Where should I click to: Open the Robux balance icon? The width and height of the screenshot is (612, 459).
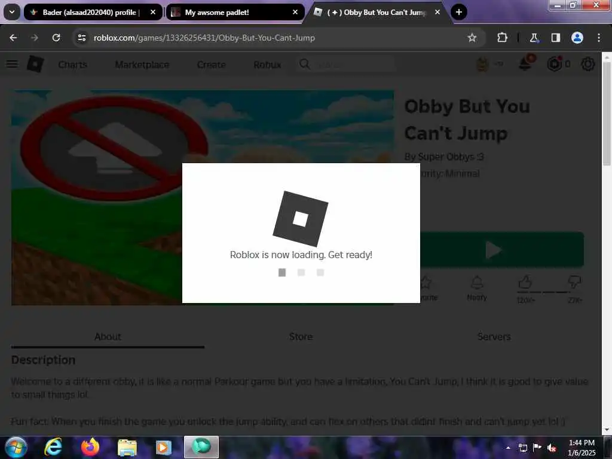pos(554,64)
